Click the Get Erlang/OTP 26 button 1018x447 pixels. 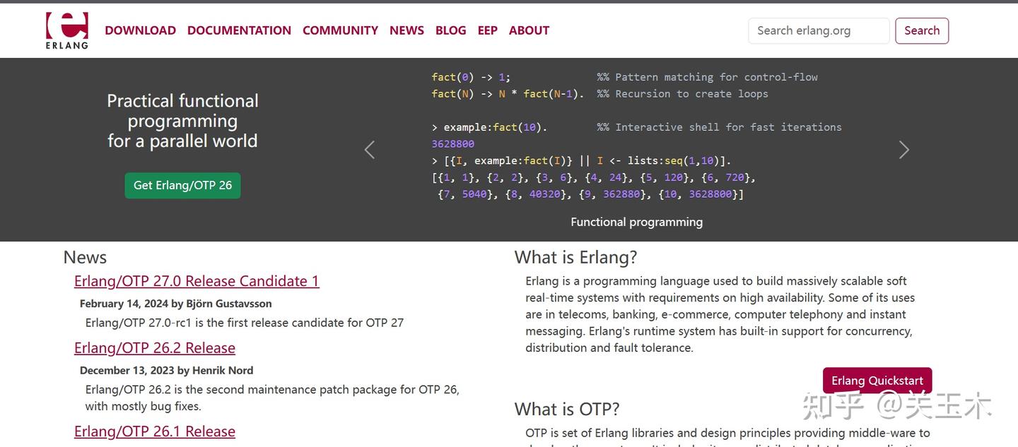[182, 185]
